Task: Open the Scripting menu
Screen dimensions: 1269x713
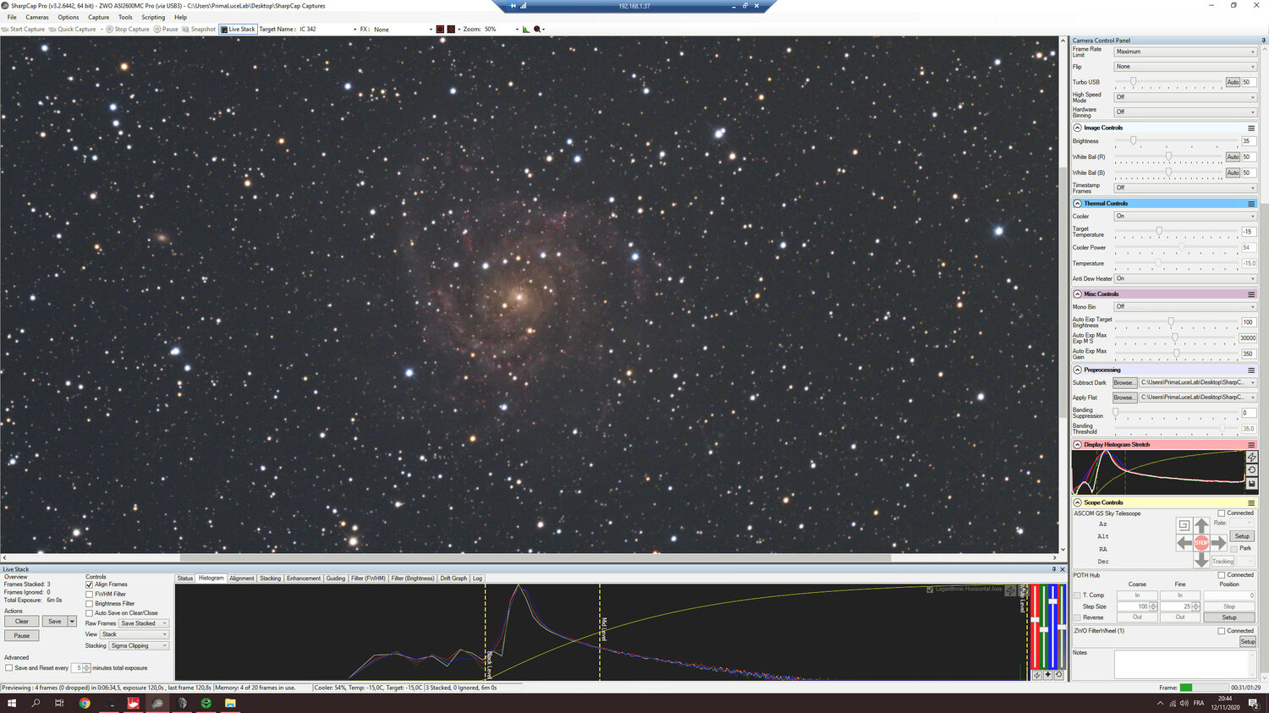Action: pyautogui.click(x=153, y=17)
